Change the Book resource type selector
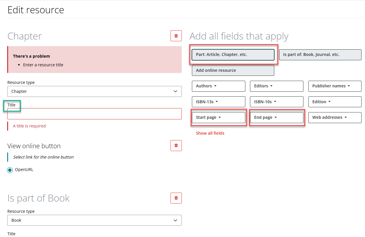This screenshot has height=237, width=365. tap(94, 220)
